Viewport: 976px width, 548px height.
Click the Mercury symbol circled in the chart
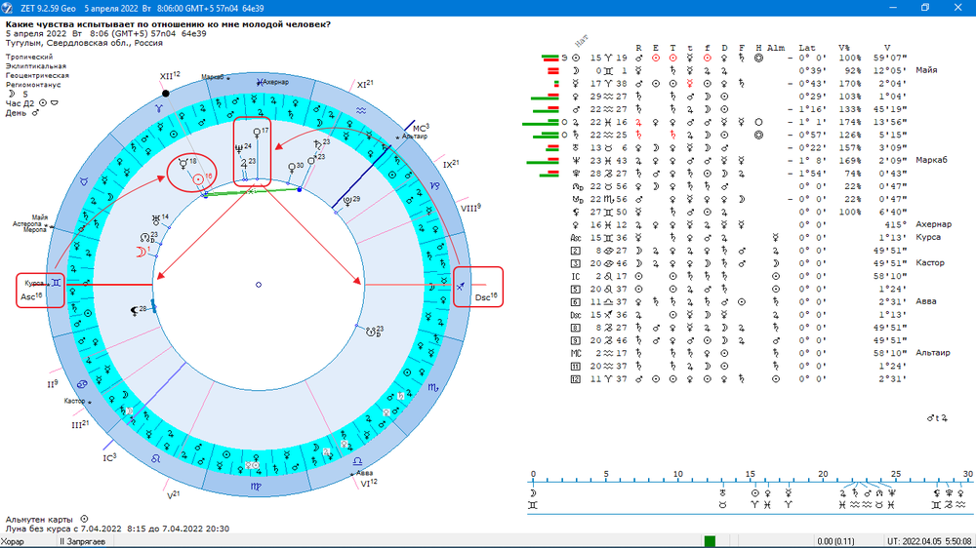183,164
